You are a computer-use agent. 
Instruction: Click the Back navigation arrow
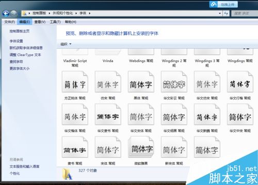[6, 13]
